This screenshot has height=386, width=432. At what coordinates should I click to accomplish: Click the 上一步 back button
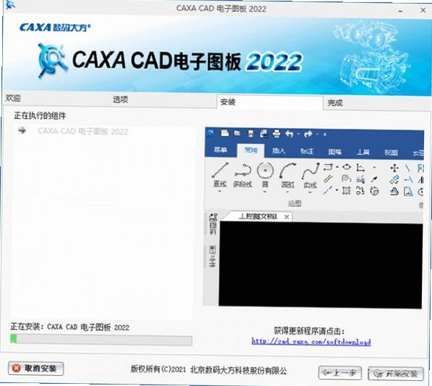click(x=339, y=373)
